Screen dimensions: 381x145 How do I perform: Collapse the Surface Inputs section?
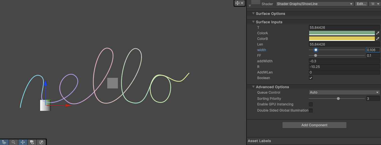pyautogui.click(x=254, y=22)
